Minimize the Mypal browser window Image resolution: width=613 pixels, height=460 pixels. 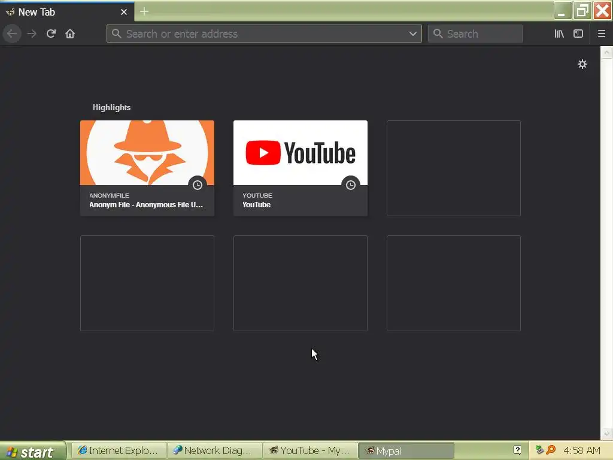(563, 11)
